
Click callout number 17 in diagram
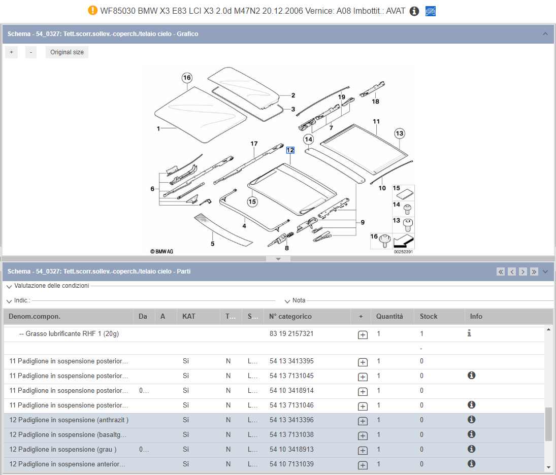254,144
